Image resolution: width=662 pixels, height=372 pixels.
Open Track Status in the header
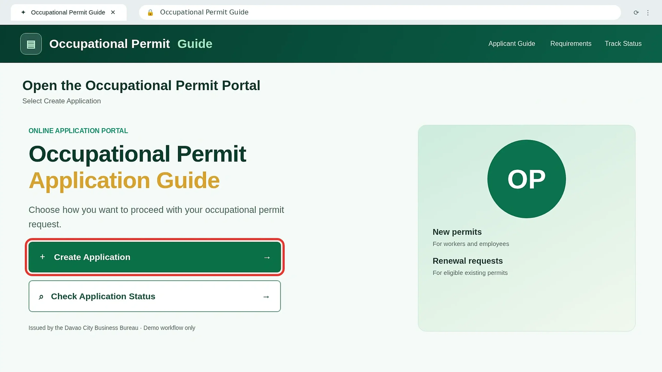pyautogui.click(x=623, y=44)
